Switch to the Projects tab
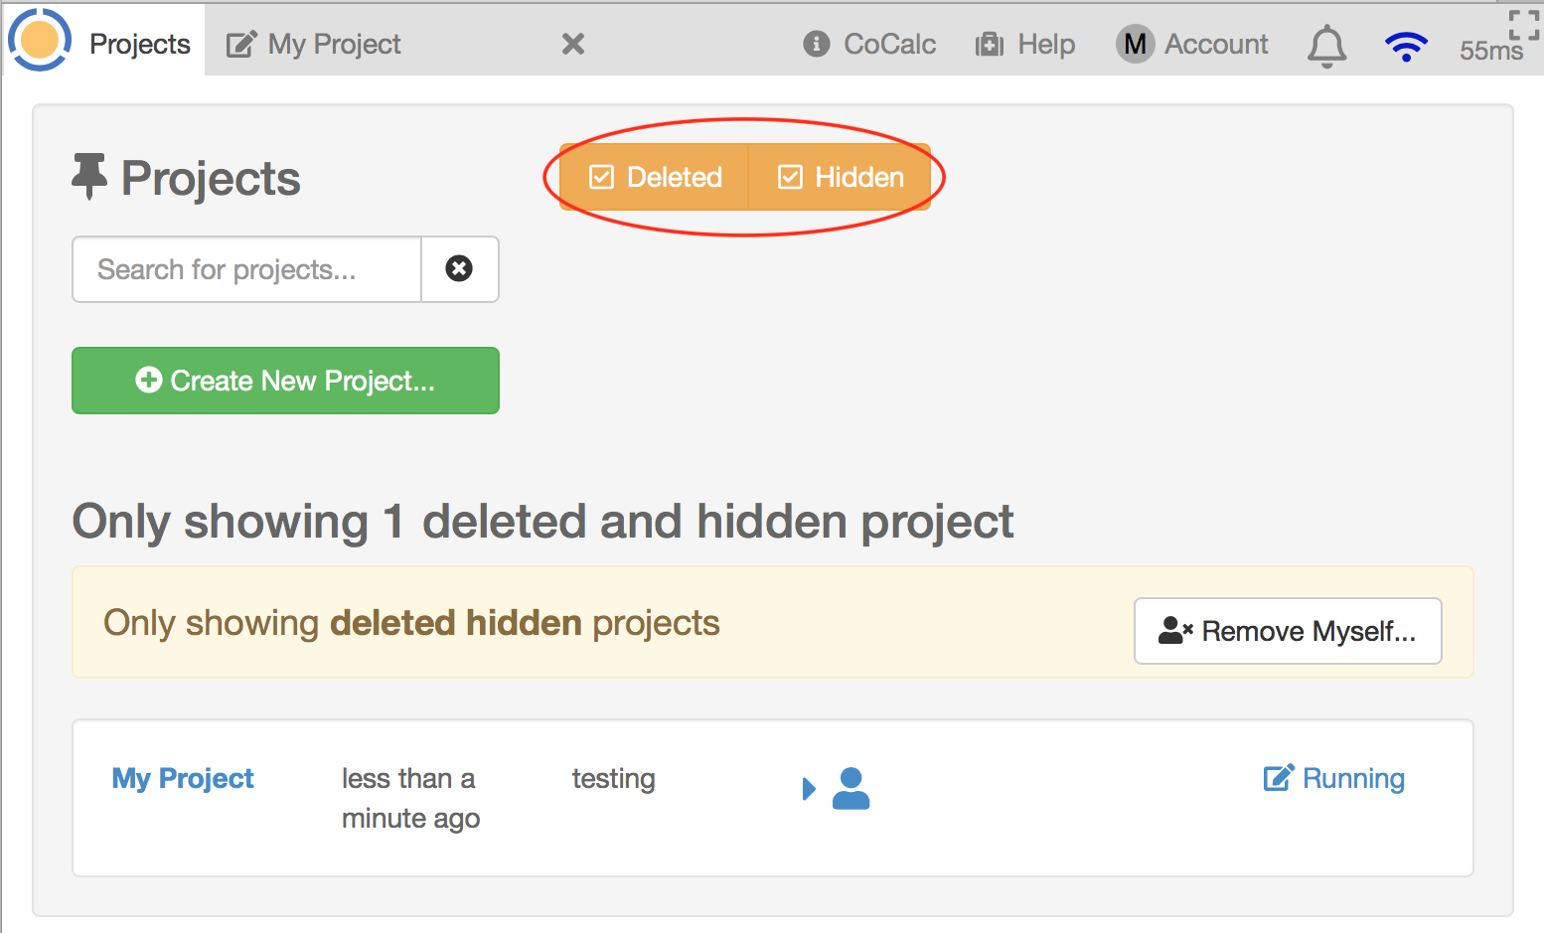This screenshot has height=933, width=1544. click(139, 44)
